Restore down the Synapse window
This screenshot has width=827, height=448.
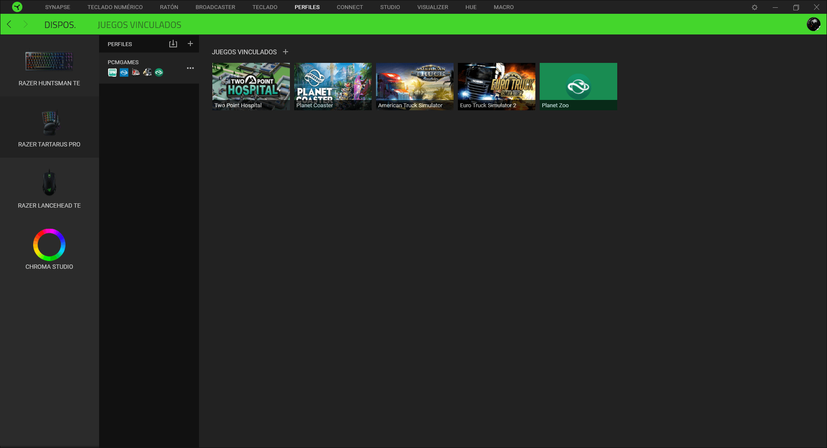coord(796,7)
